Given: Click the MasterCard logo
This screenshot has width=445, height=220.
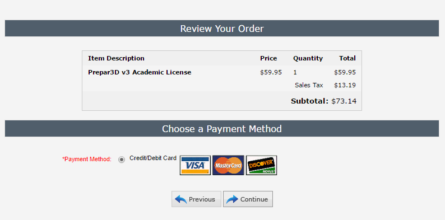Looking at the screenshot, I should point(228,165).
